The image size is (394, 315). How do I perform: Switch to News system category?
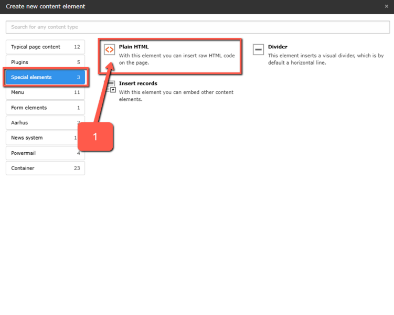tap(45, 138)
